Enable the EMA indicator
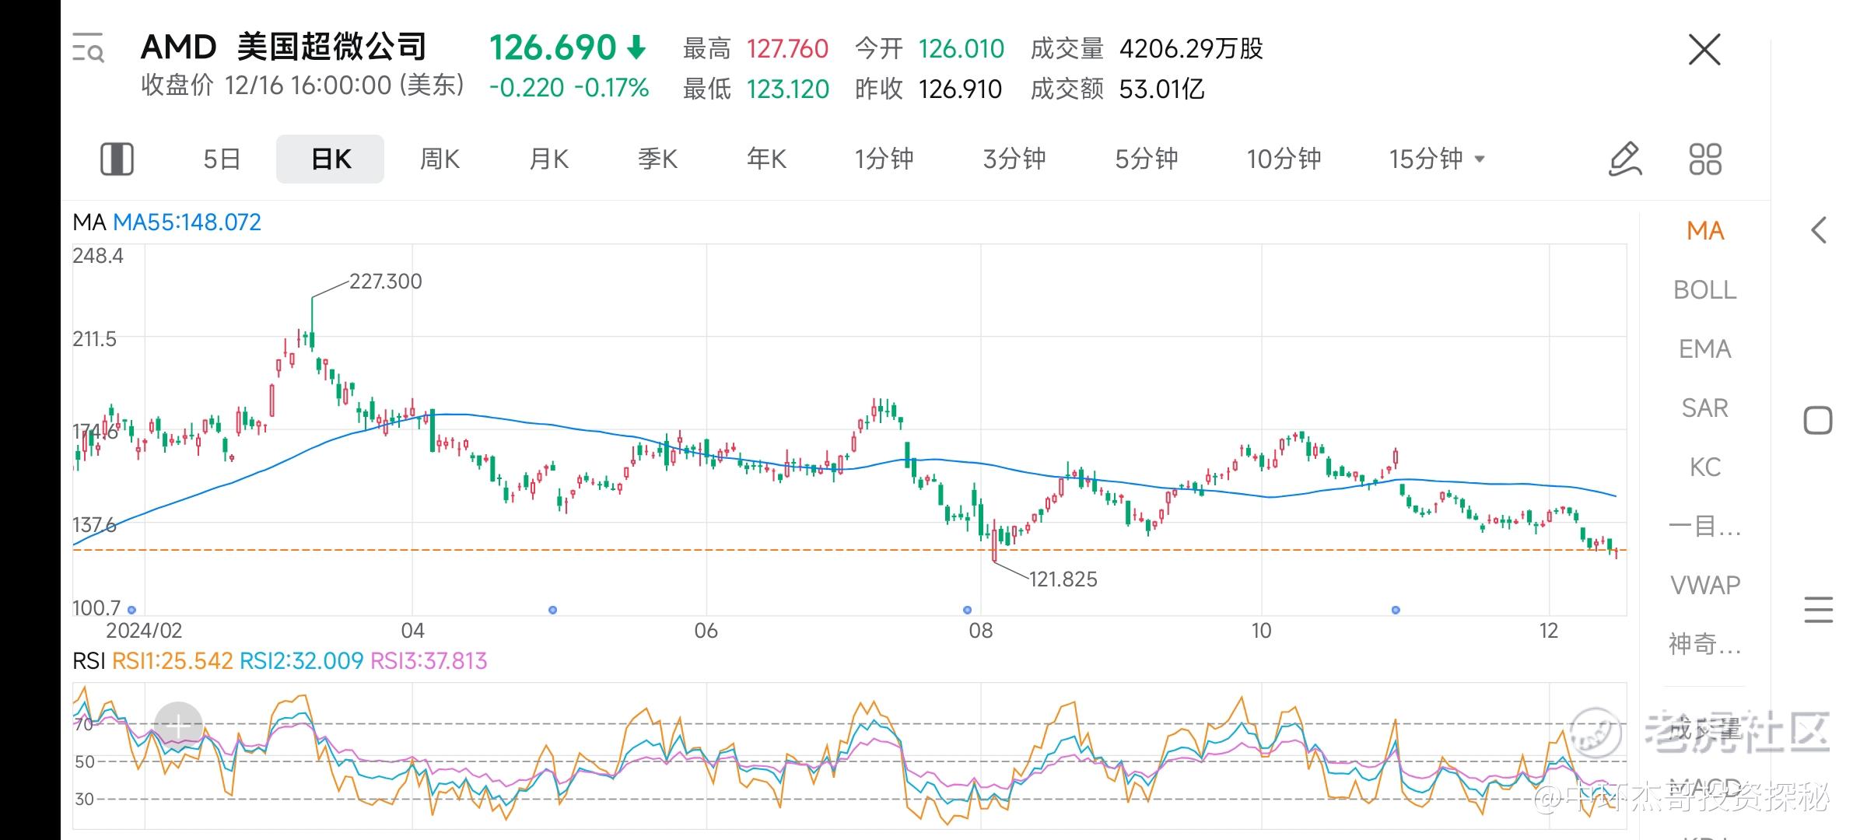 point(1704,349)
